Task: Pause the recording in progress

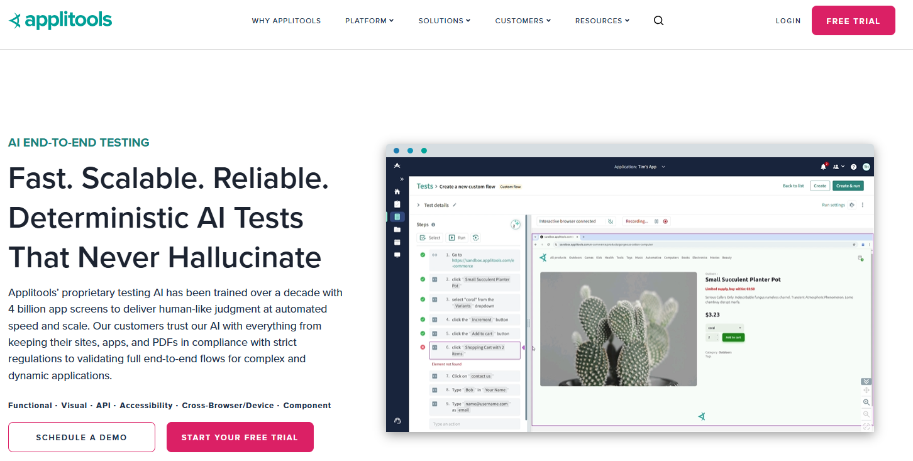Action: (x=656, y=221)
